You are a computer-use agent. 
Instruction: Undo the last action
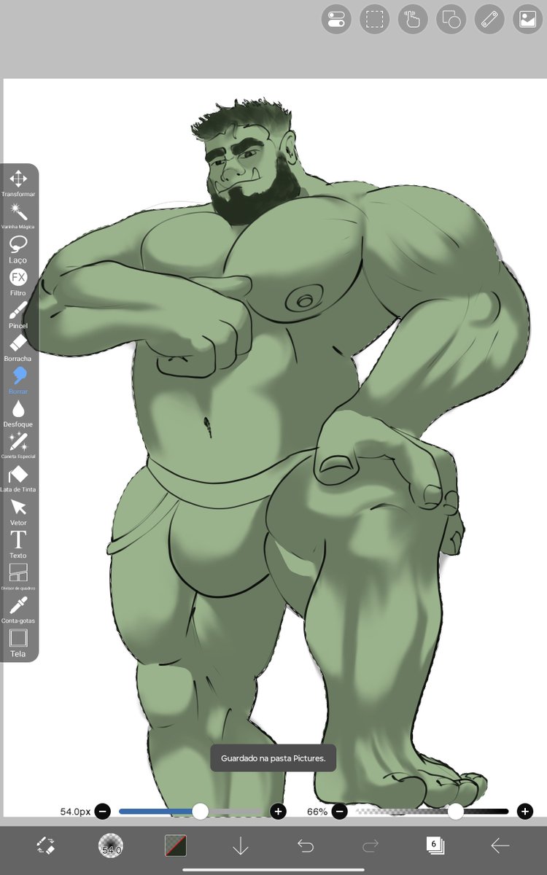(x=306, y=846)
